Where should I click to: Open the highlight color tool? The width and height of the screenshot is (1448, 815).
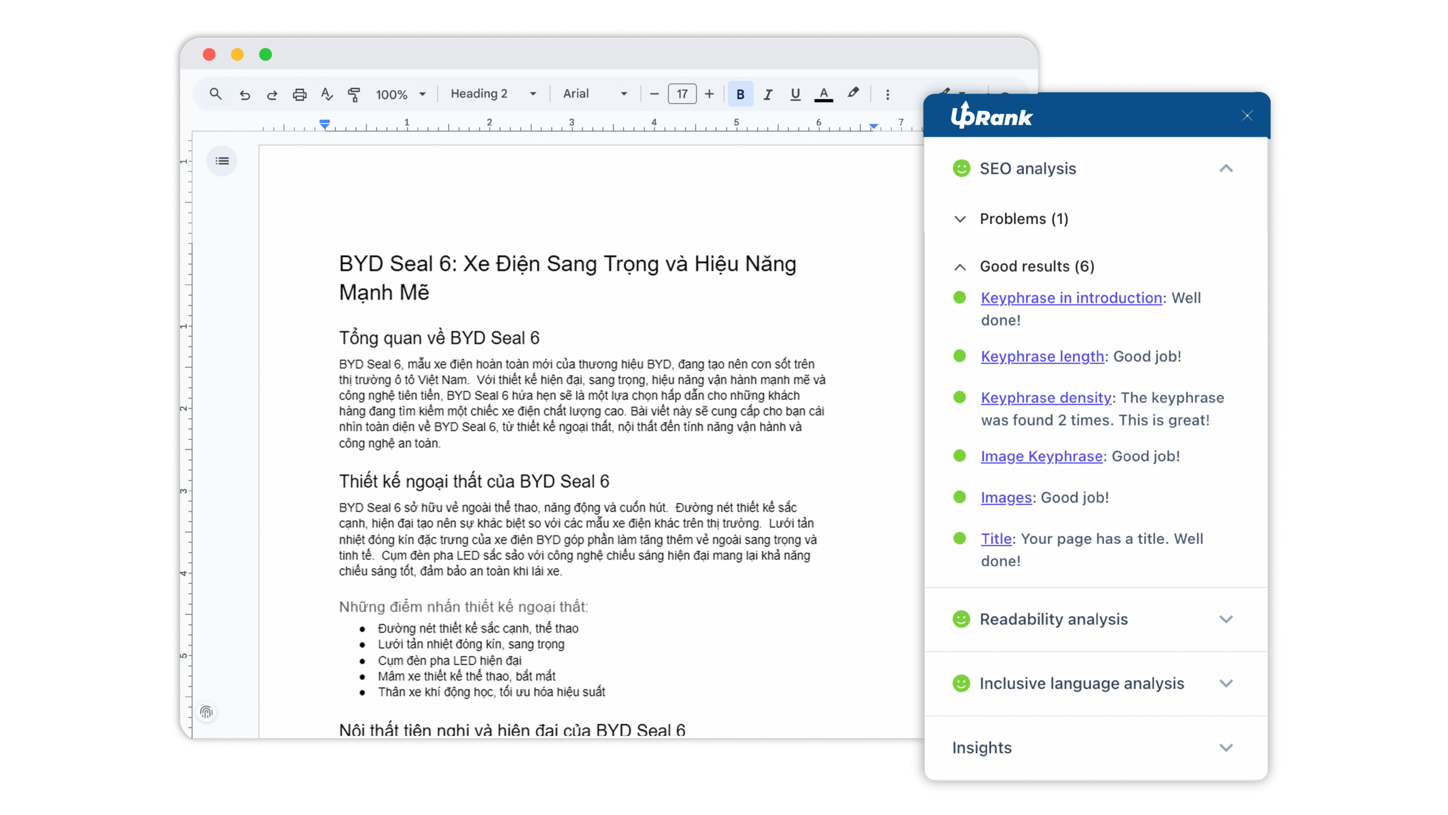click(x=853, y=93)
